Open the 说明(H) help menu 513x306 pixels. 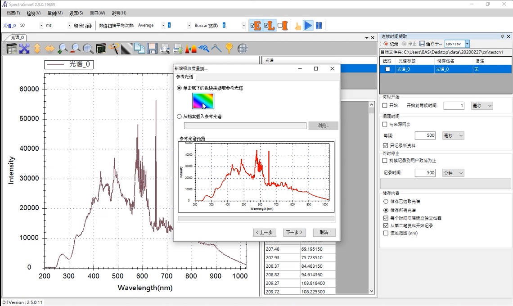[119, 13]
